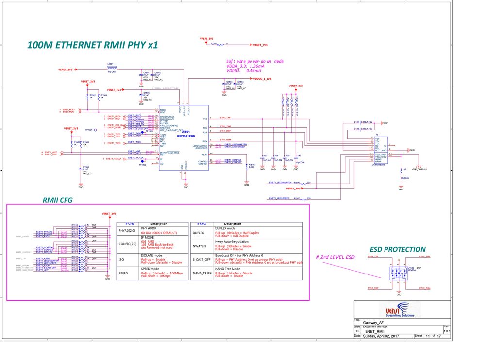The image size is (485, 343).
Task: Click the Vensi Streamlined Solutions logo
Action: coord(400,309)
